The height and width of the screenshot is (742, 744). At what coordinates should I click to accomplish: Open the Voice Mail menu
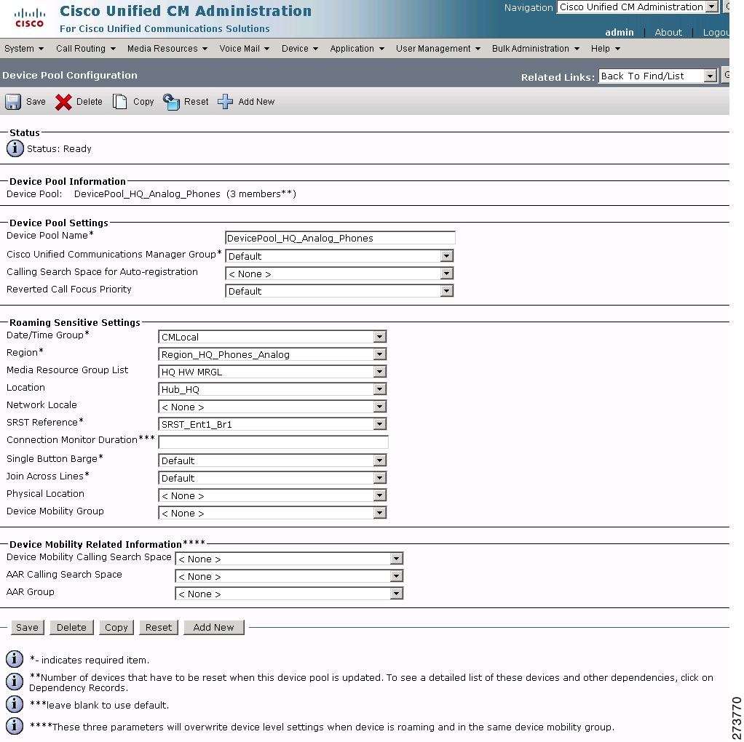pos(245,48)
